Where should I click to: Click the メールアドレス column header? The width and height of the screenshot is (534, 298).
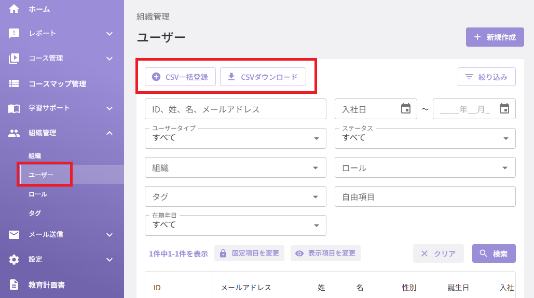point(246,288)
